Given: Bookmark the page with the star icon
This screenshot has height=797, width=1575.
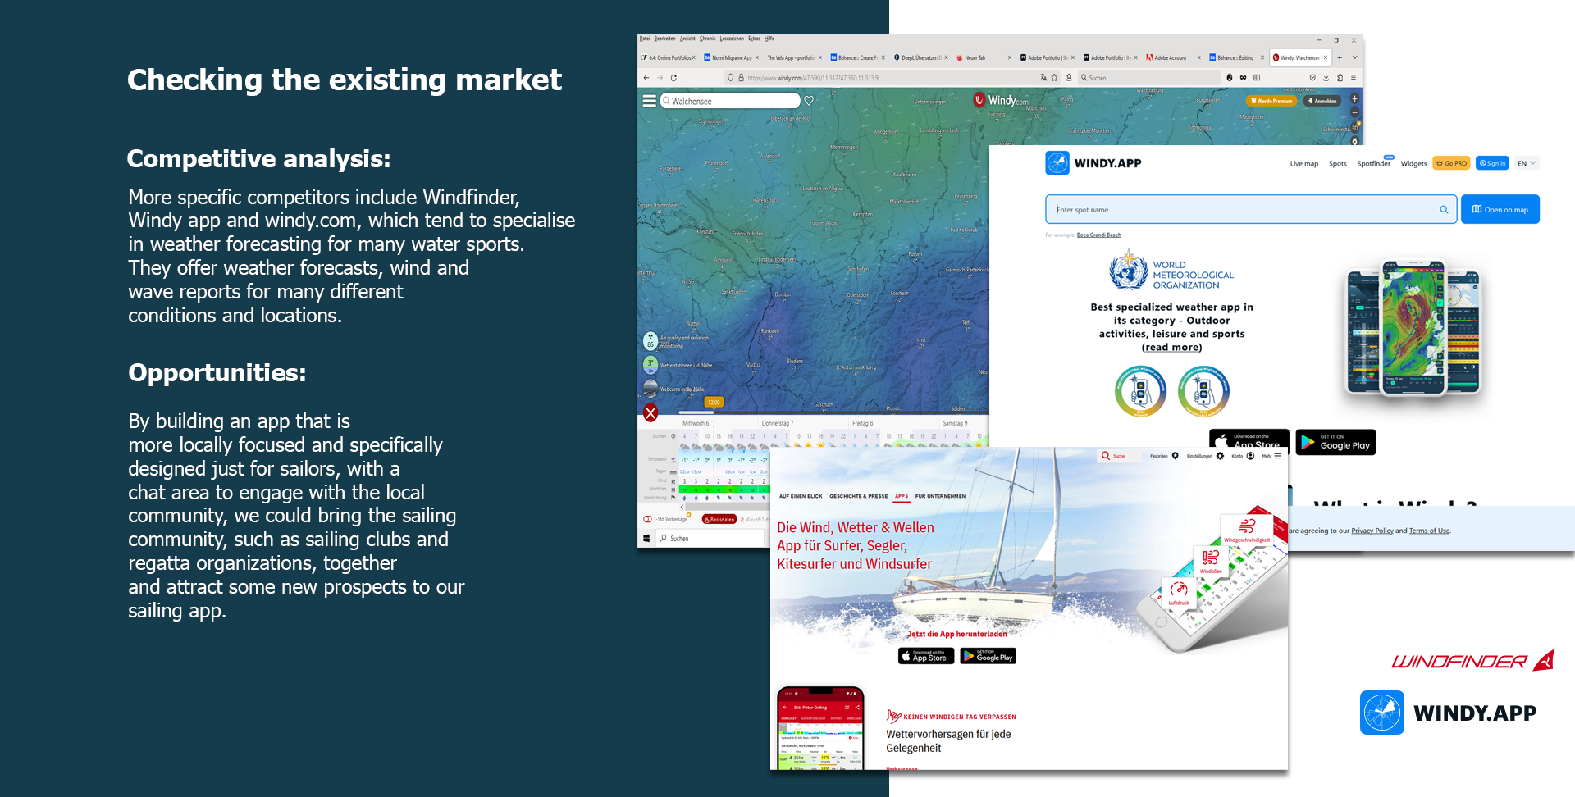Looking at the screenshot, I should [1054, 78].
